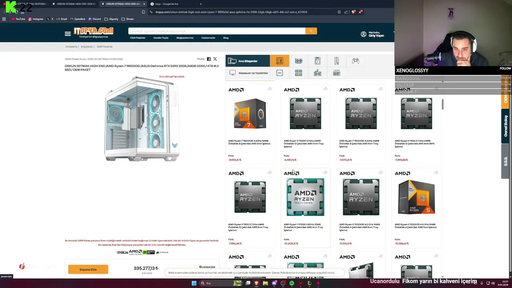512x288 pixels.
Task: Open the Alışveriş bookmarks folder
Action: click(112, 19)
